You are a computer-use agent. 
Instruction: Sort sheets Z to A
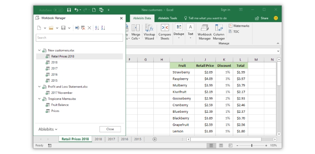click(103, 28)
